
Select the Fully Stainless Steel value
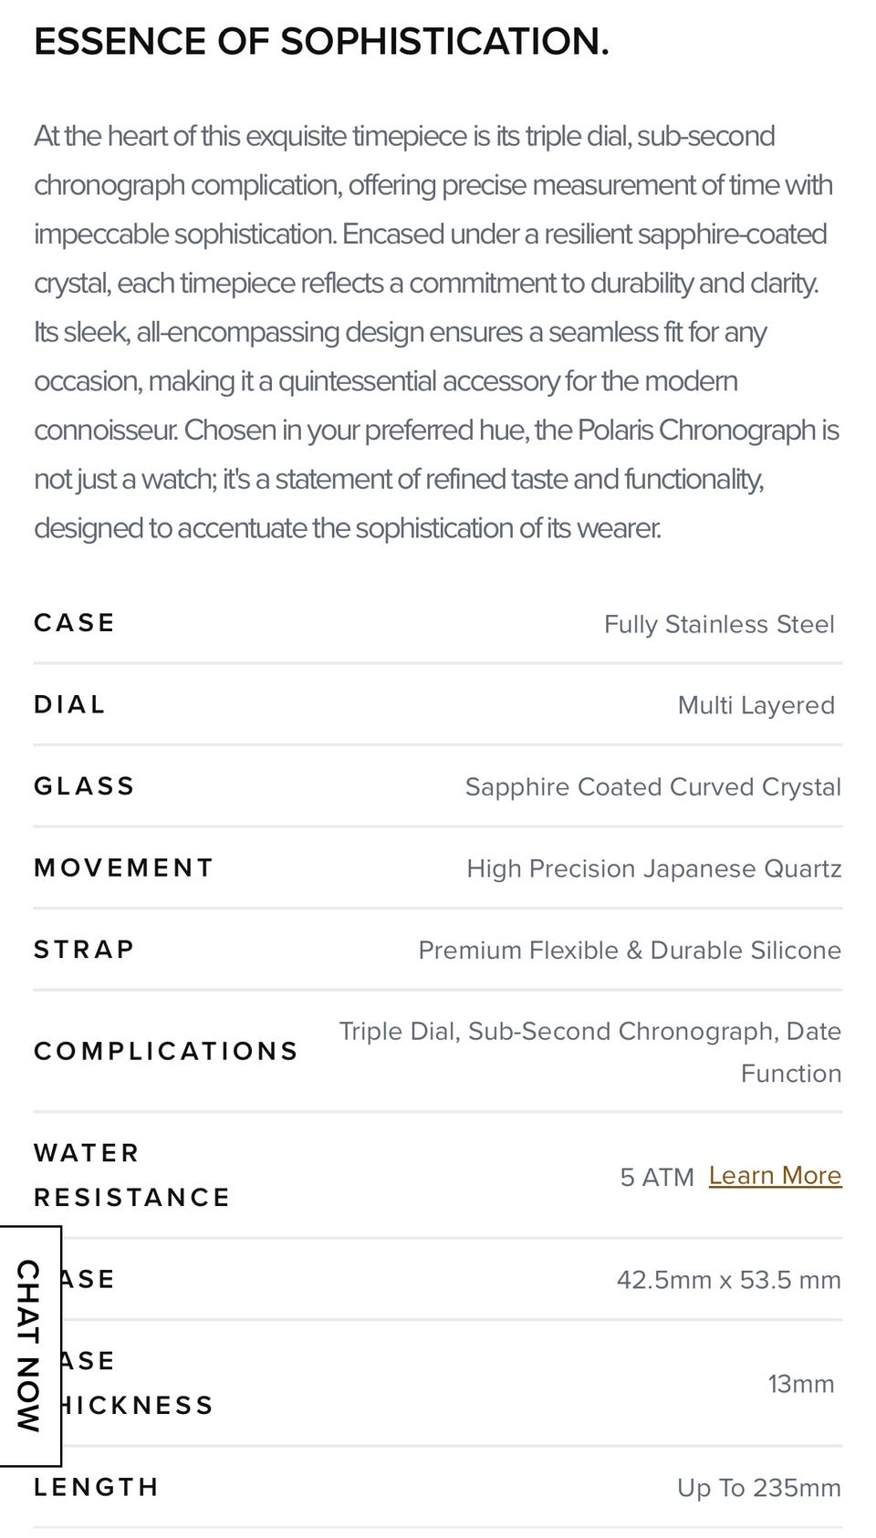click(x=719, y=624)
